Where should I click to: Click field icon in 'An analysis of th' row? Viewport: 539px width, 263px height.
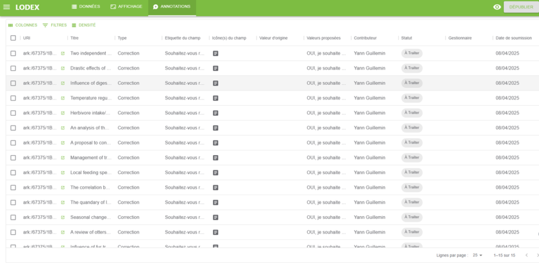pos(215,128)
